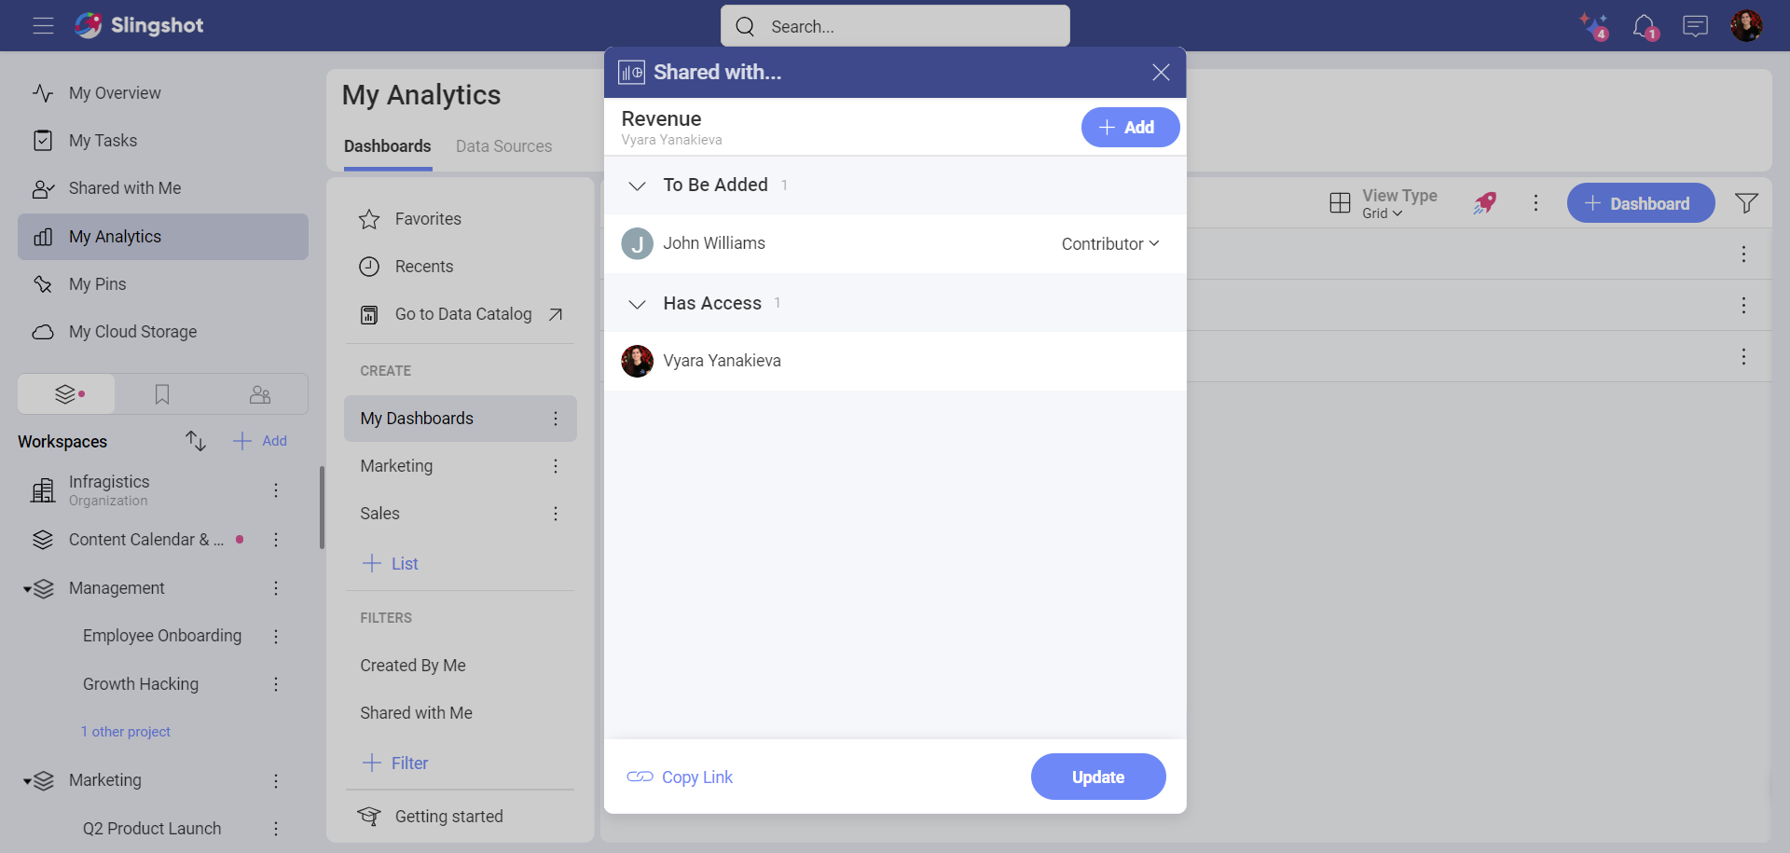Add a new List
This screenshot has height=853, width=1790.
[391, 563]
